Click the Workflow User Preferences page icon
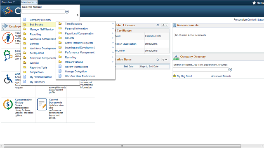Image resolution: width=264 pixels, height=148 pixels. [60, 76]
